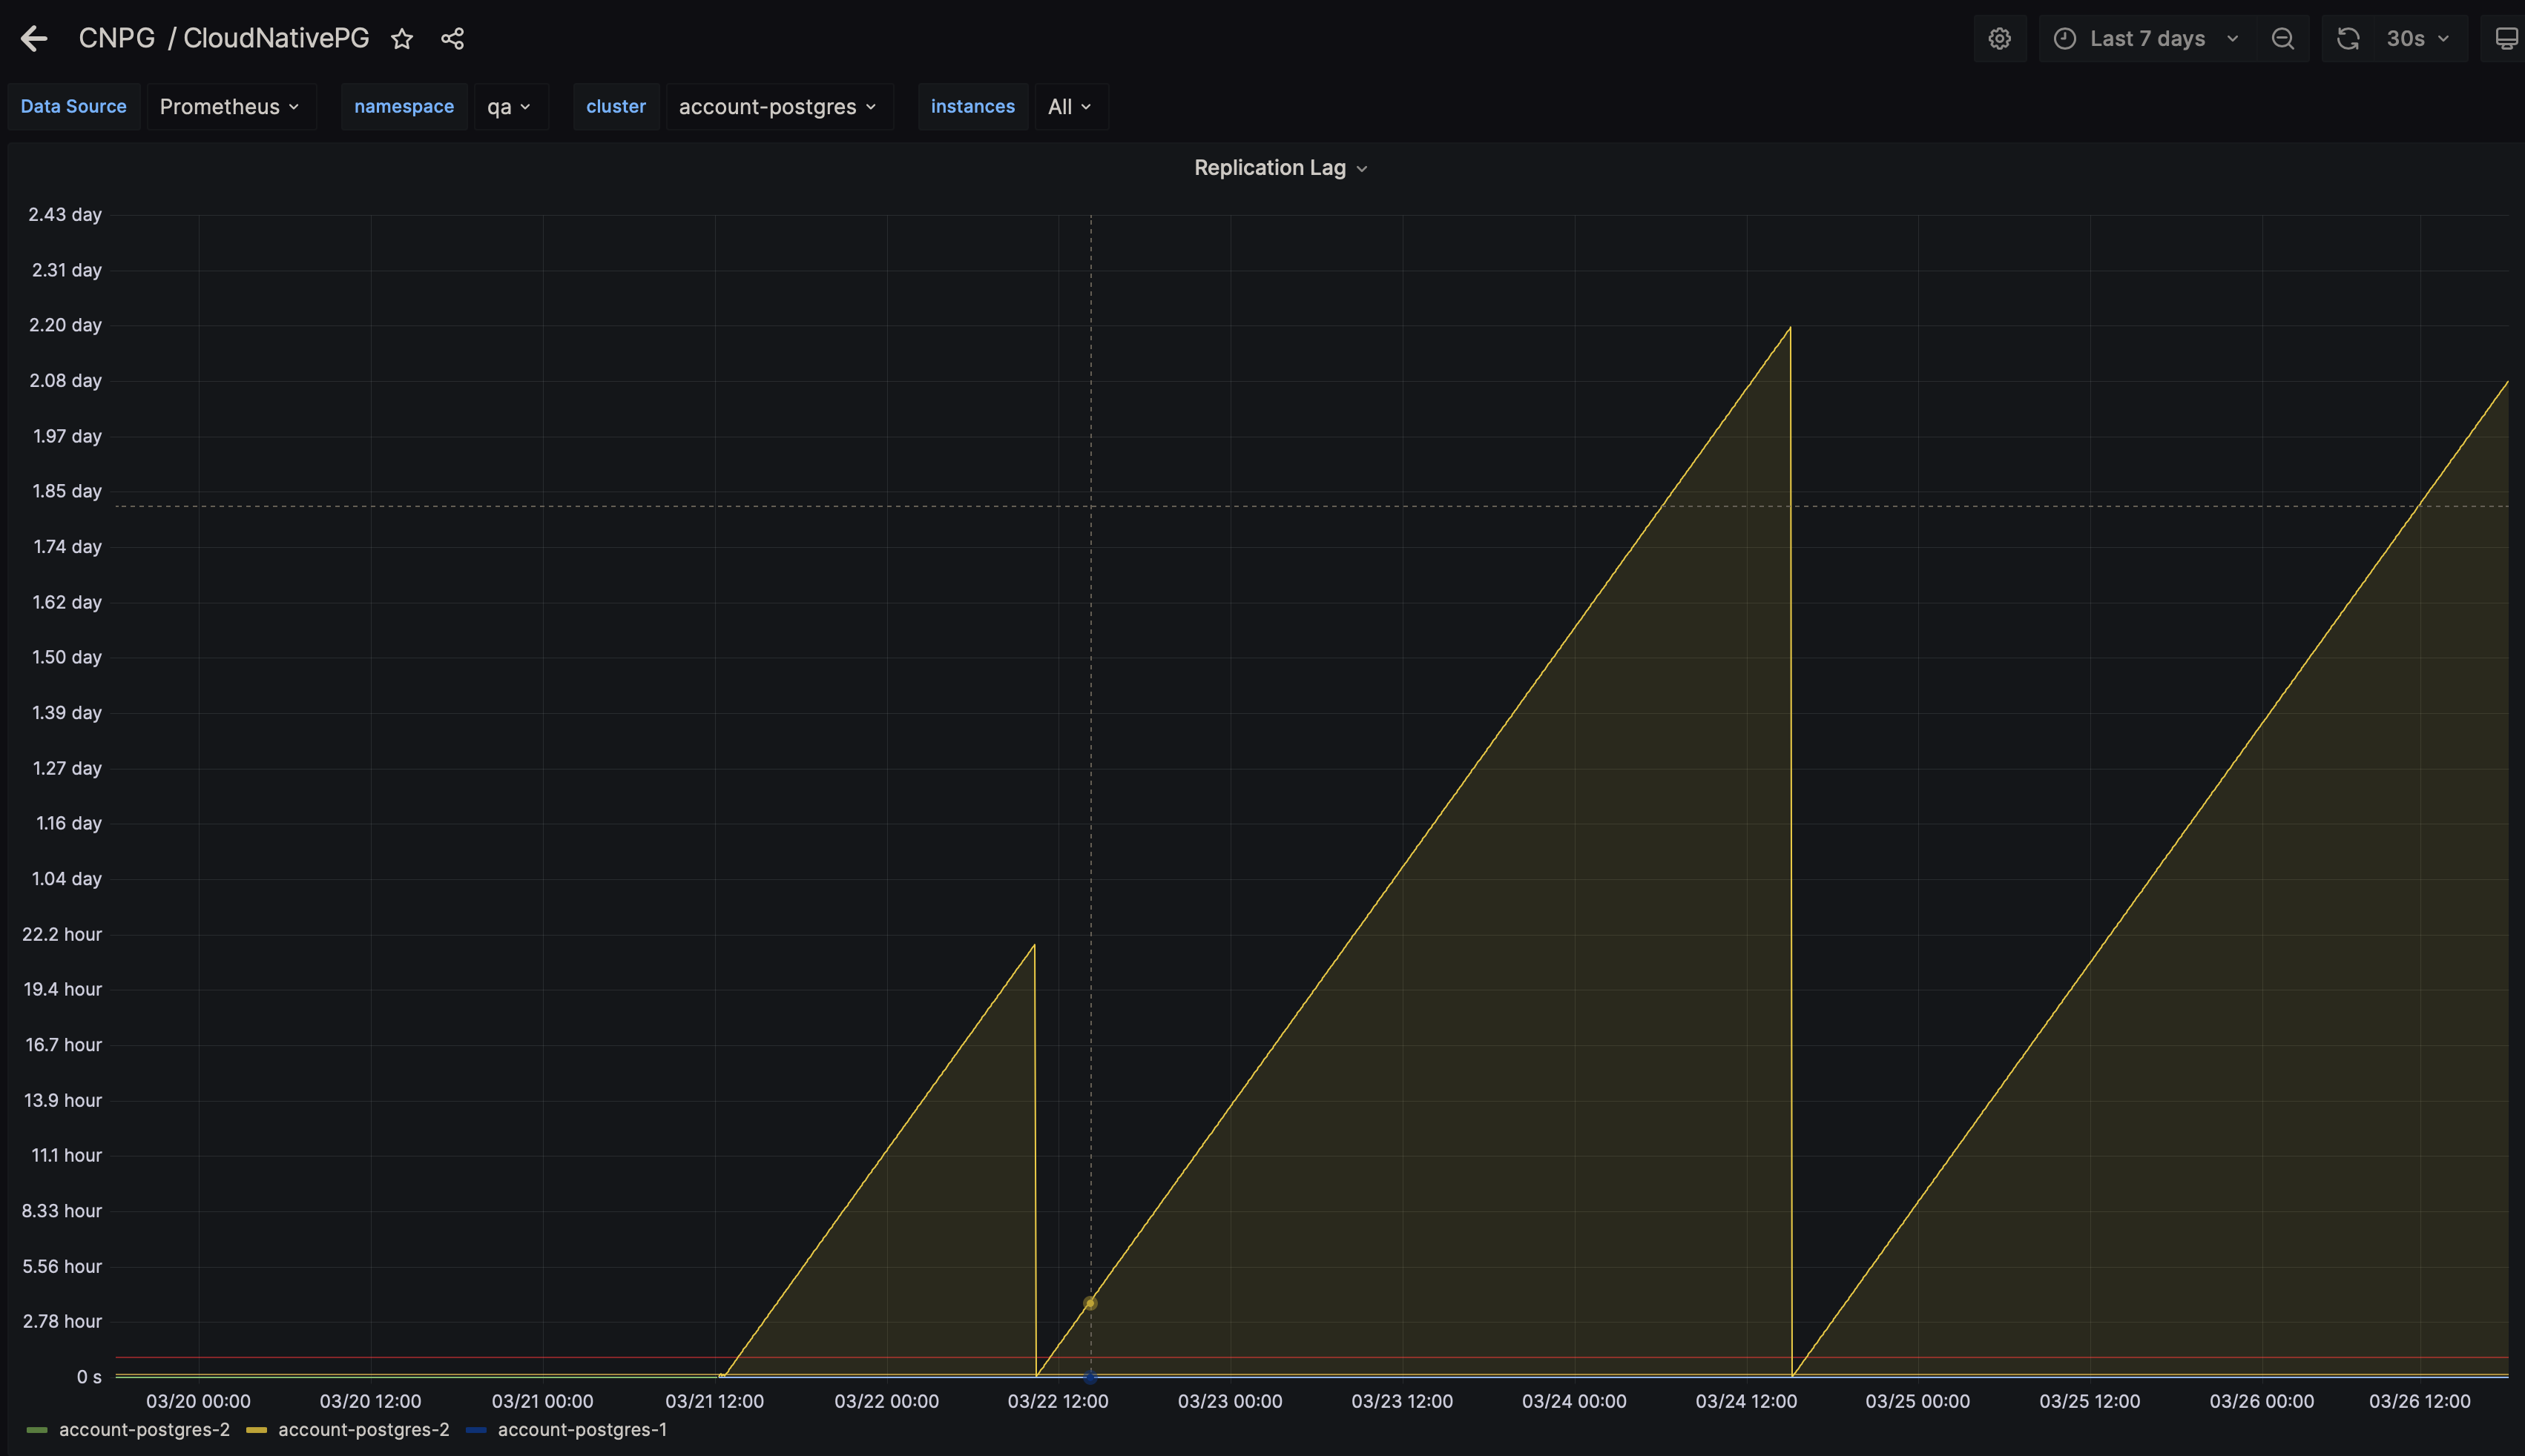This screenshot has width=2525, height=1456.
Task: Toggle the kiosk view monitor icon
Action: tap(2505, 39)
